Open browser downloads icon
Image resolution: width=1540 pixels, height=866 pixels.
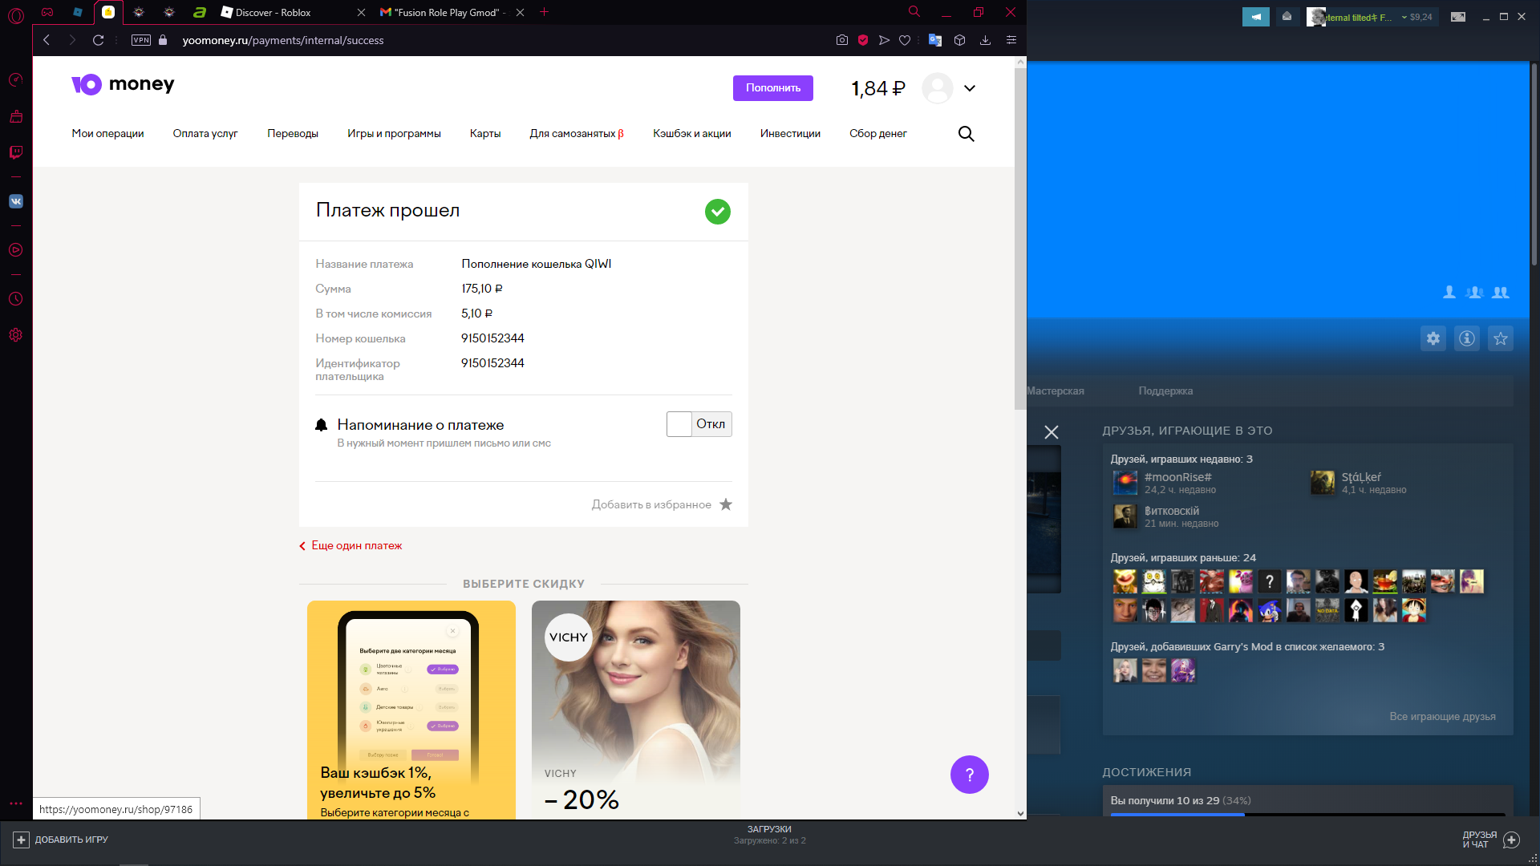coord(986,40)
